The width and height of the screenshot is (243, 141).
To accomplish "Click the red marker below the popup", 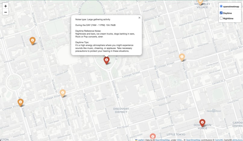I will tap(106, 60).
